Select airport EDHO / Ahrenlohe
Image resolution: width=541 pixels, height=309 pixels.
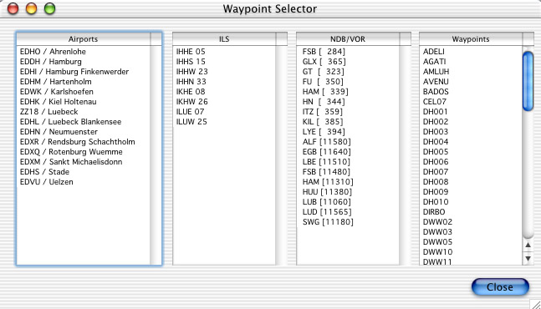click(53, 52)
